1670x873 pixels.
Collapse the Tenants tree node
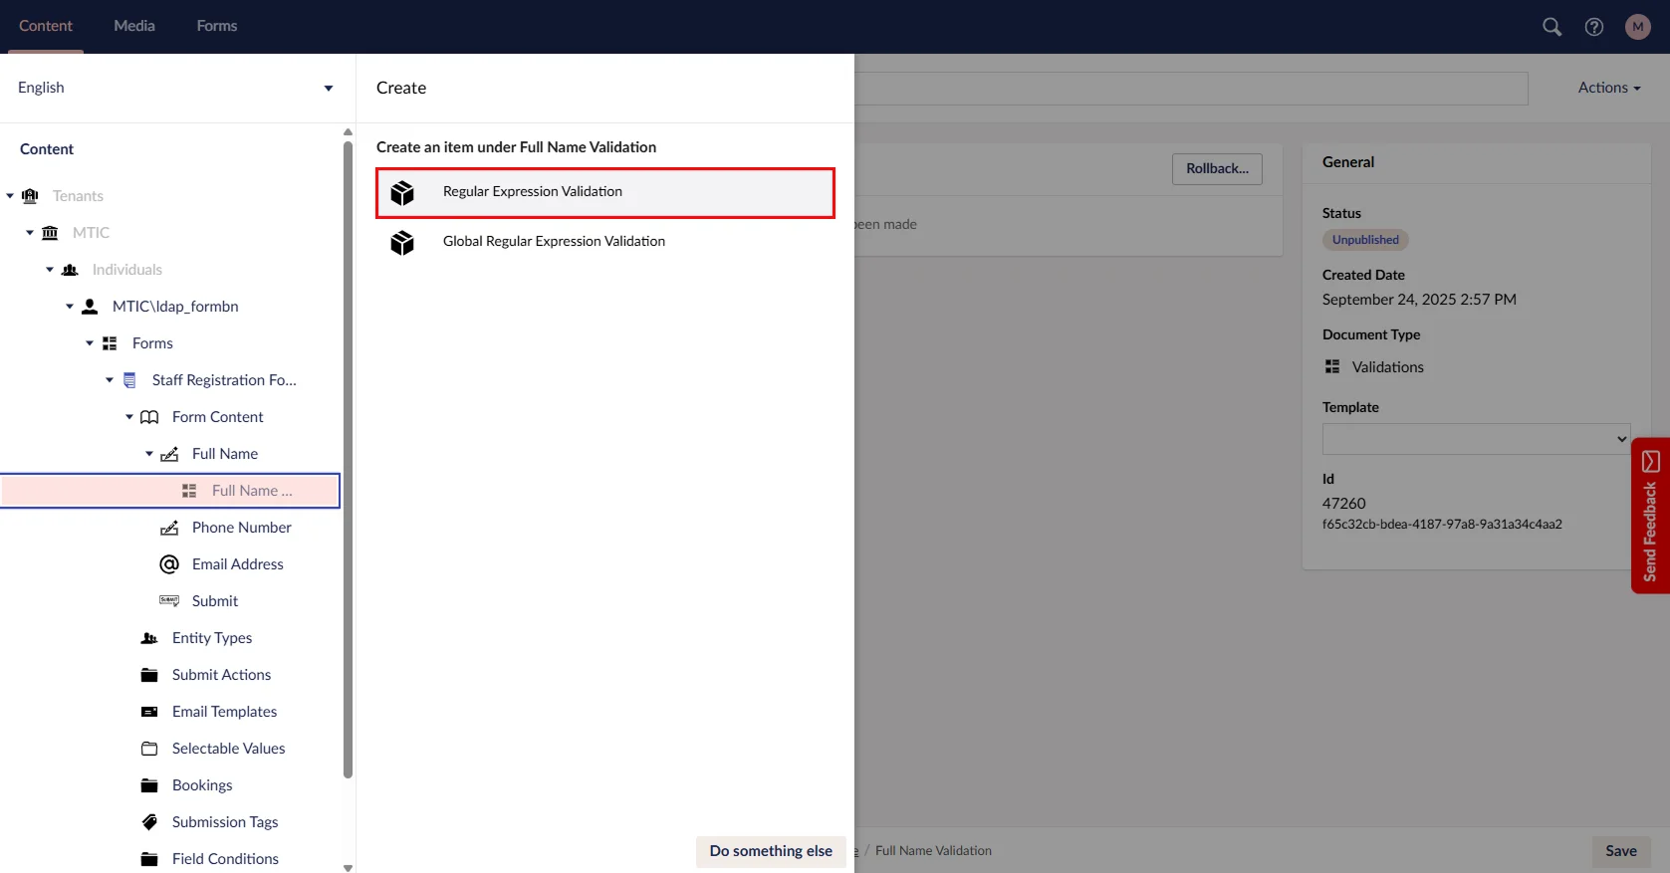[10, 196]
